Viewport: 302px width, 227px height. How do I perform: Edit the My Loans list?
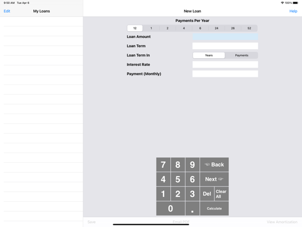pyautogui.click(x=7, y=11)
